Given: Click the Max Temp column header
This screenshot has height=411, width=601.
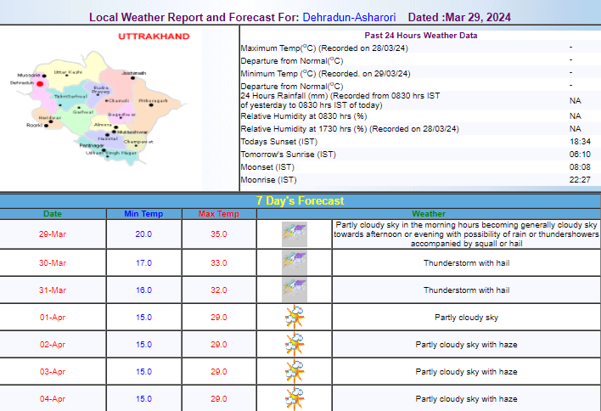Looking at the screenshot, I should pyautogui.click(x=218, y=213).
